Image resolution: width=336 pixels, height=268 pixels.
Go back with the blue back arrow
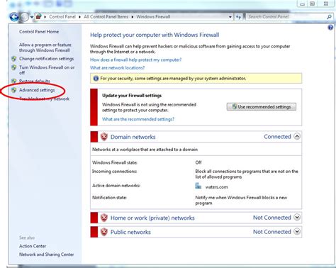coord(14,17)
